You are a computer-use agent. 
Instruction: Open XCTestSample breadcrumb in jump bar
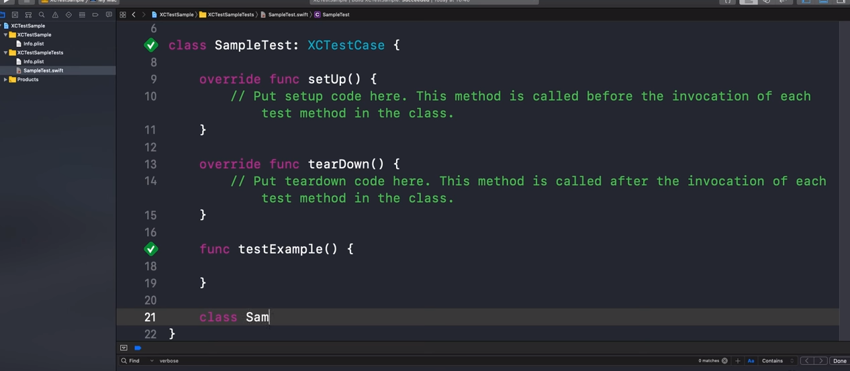tap(172, 14)
